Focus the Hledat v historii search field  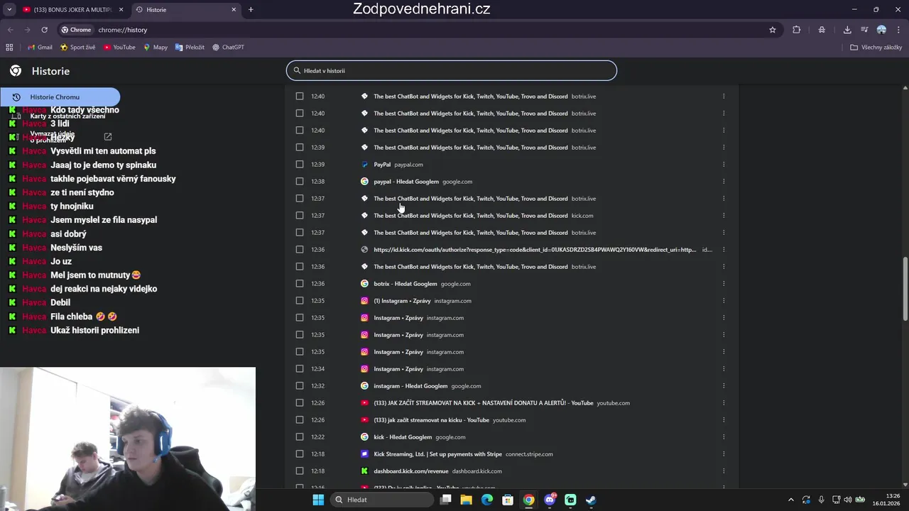click(x=452, y=71)
